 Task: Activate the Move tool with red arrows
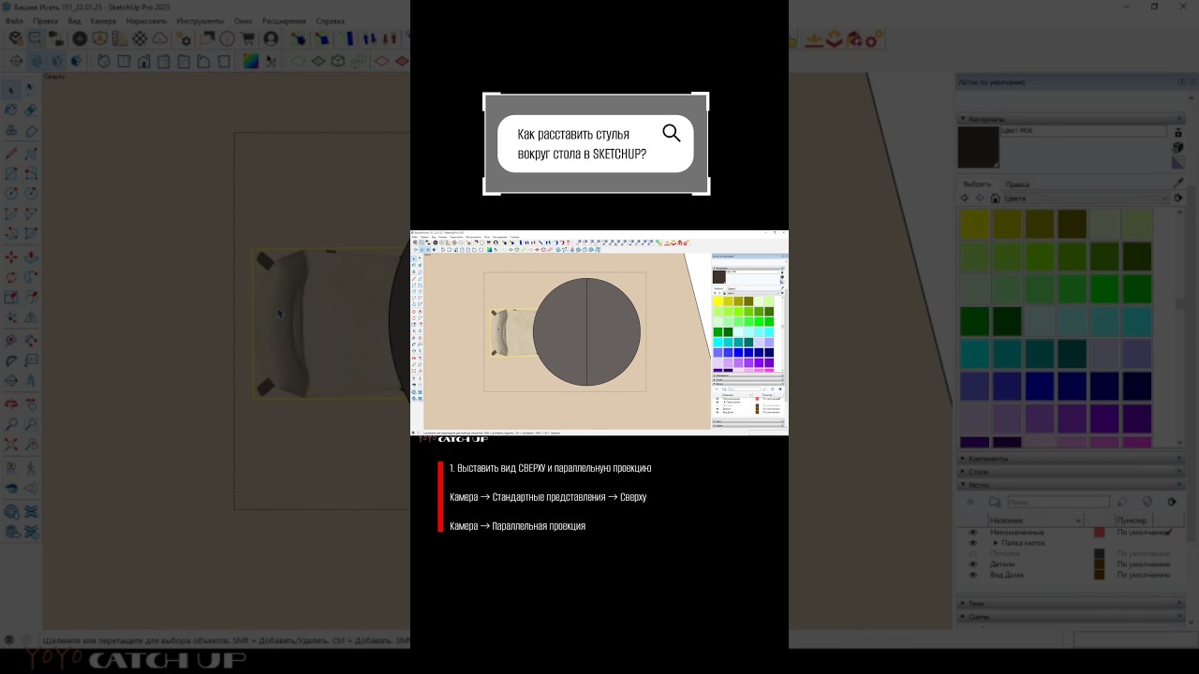(11, 256)
